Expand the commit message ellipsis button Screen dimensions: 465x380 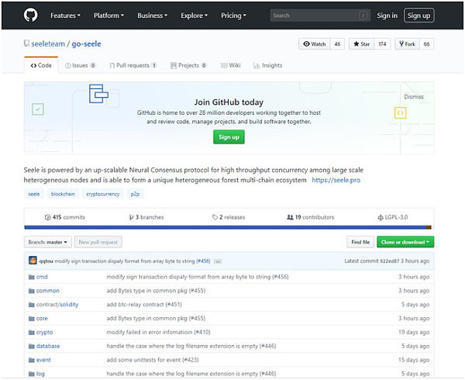coord(218,261)
